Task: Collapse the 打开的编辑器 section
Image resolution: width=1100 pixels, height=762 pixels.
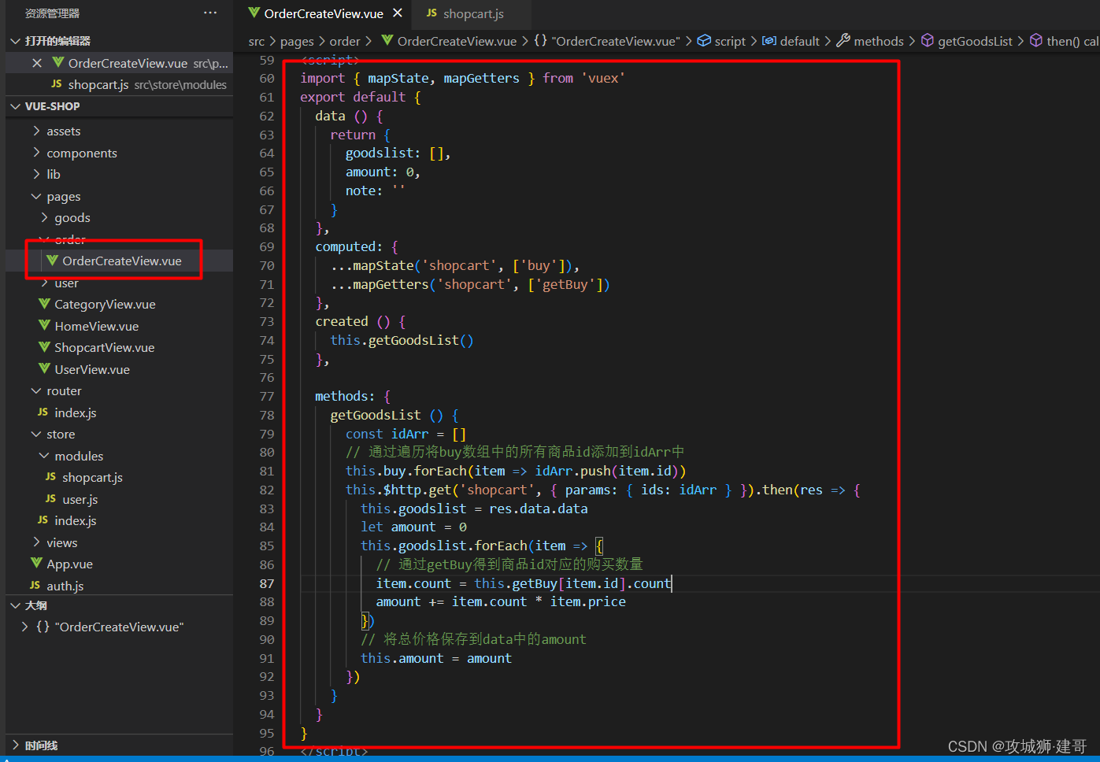Action: click(x=16, y=41)
